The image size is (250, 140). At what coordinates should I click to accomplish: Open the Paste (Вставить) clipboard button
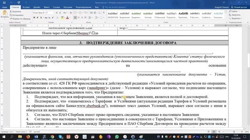5,15
